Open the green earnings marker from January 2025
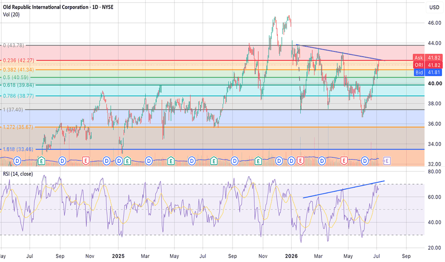Screen dimensions: 445x262 [127, 161]
